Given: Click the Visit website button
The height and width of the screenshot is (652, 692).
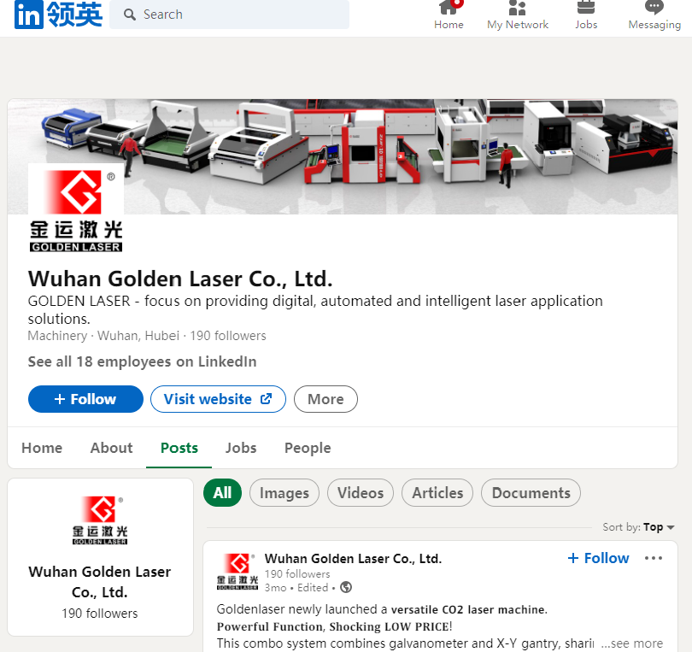Looking at the screenshot, I should pyautogui.click(x=218, y=399).
